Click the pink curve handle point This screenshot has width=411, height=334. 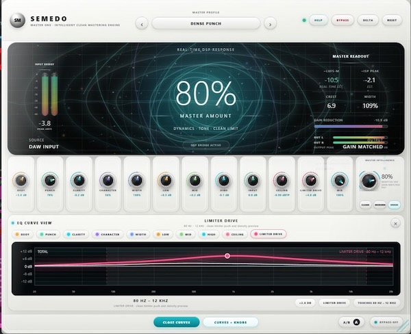tap(227, 256)
